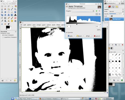Select the Bucket Fill tool
This screenshot has height=100, width=125.
(x=2, y=18)
